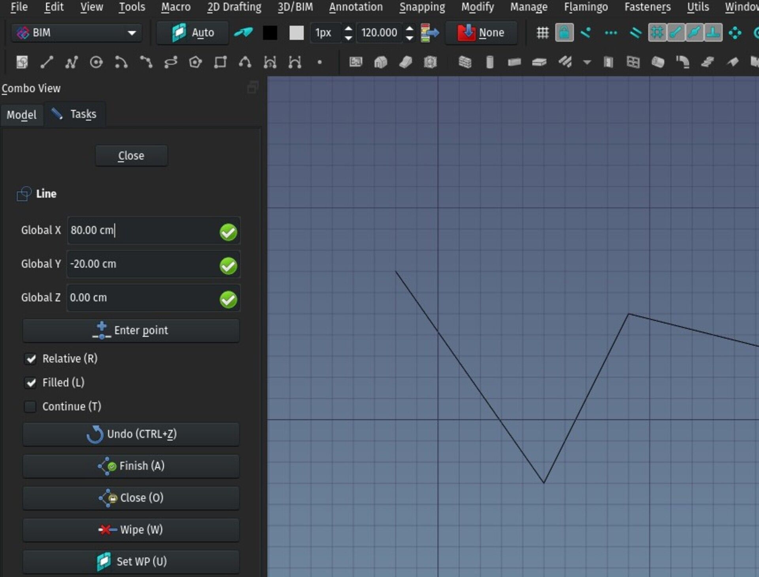Create a Beam element
Viewport: 759px width, 577px height.
pyautogui.click(x=514, y=62)
